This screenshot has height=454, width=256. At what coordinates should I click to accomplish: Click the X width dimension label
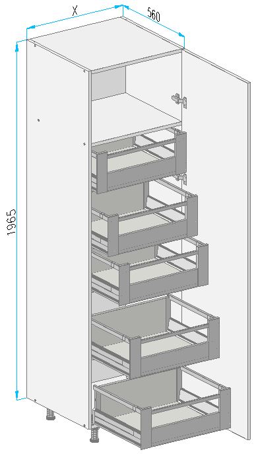pos(75,11)
